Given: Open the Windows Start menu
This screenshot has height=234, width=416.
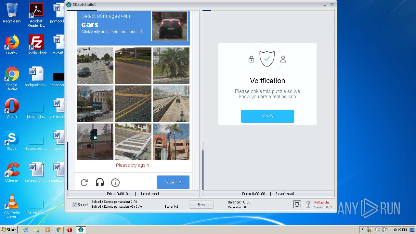Looking at the screenshot, I should click(x=9, y=229).
